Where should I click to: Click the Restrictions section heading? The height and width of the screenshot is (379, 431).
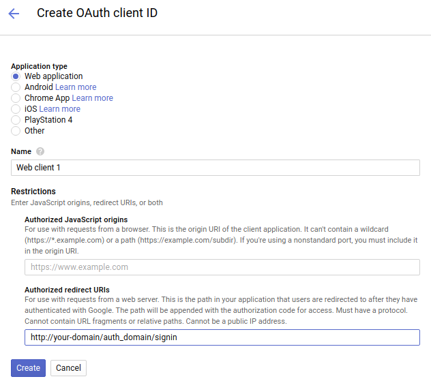point(33,192)
